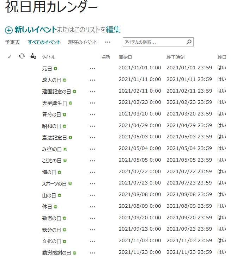
Task: Click the recurrence column header icon
Action: click(22, 56)
